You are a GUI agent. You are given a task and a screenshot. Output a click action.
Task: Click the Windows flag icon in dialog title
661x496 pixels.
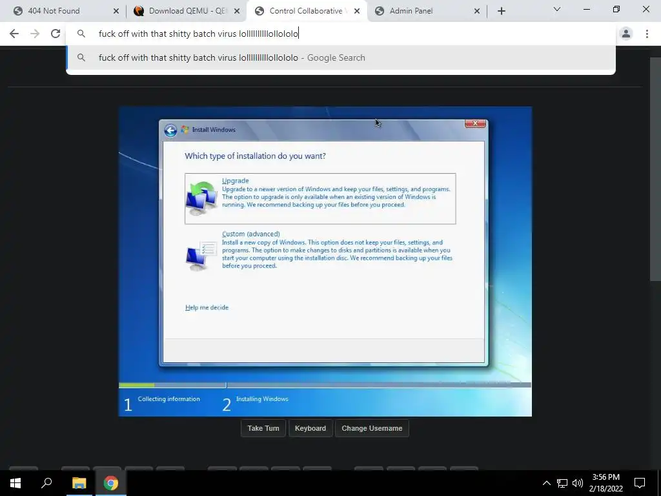[x=185, y=129]
